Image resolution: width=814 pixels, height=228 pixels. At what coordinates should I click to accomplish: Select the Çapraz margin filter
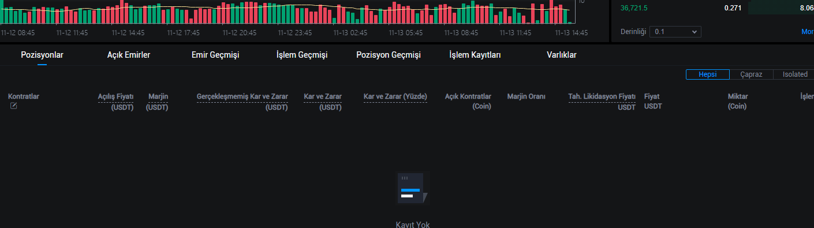[x=751, y=74]
